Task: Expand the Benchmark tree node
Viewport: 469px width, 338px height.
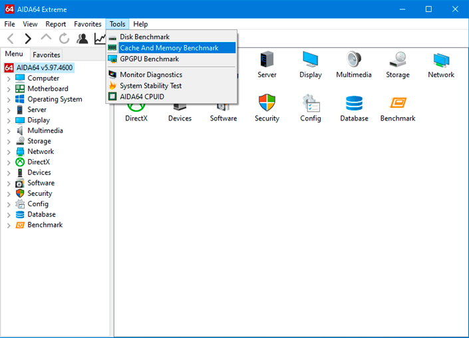Action: pyautogui.click(x=9, y=226)
